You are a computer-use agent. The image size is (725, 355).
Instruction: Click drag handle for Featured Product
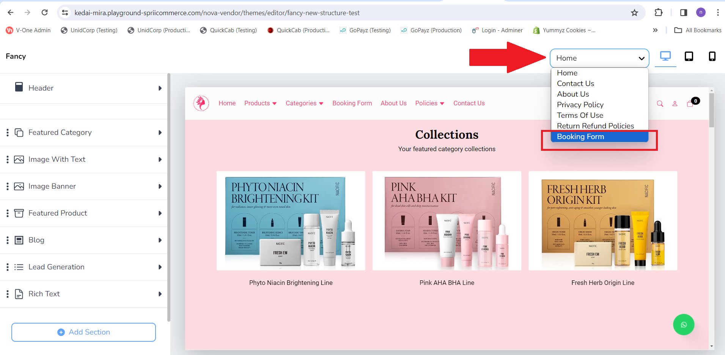pos(8,213)
